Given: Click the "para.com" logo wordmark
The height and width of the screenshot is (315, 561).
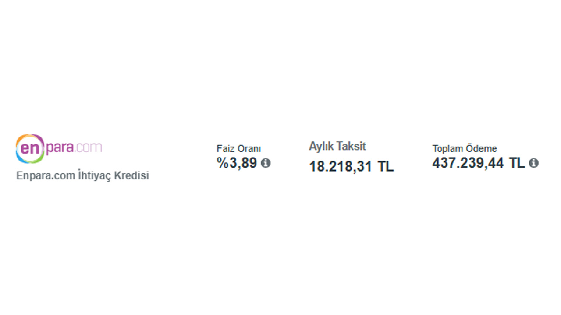Looking at the screenshot, I should coord(74,147).
